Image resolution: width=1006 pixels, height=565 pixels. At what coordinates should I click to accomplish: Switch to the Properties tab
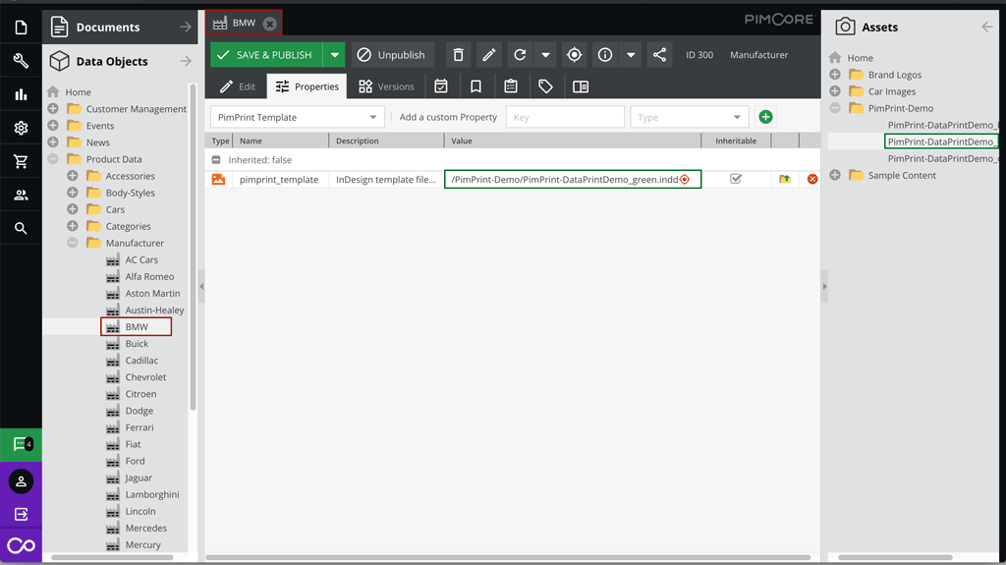click(x=307, y=86)
